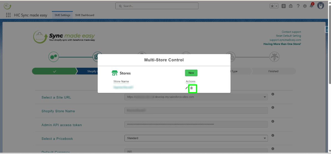Image resolution: width=331 pixels, height=154 pixels.
Task: Click the Reset Default Setting link
Action: [x=288, y=36]
